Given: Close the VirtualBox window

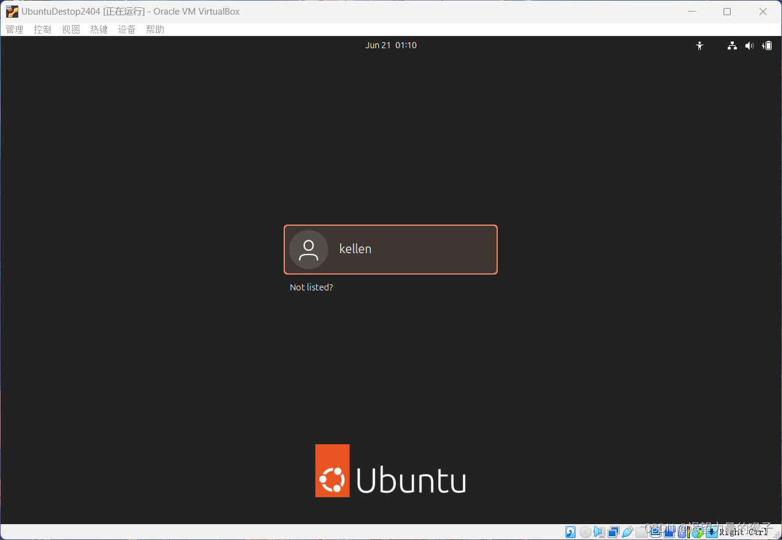Looking at the screenshot, I should coord(763,12).
